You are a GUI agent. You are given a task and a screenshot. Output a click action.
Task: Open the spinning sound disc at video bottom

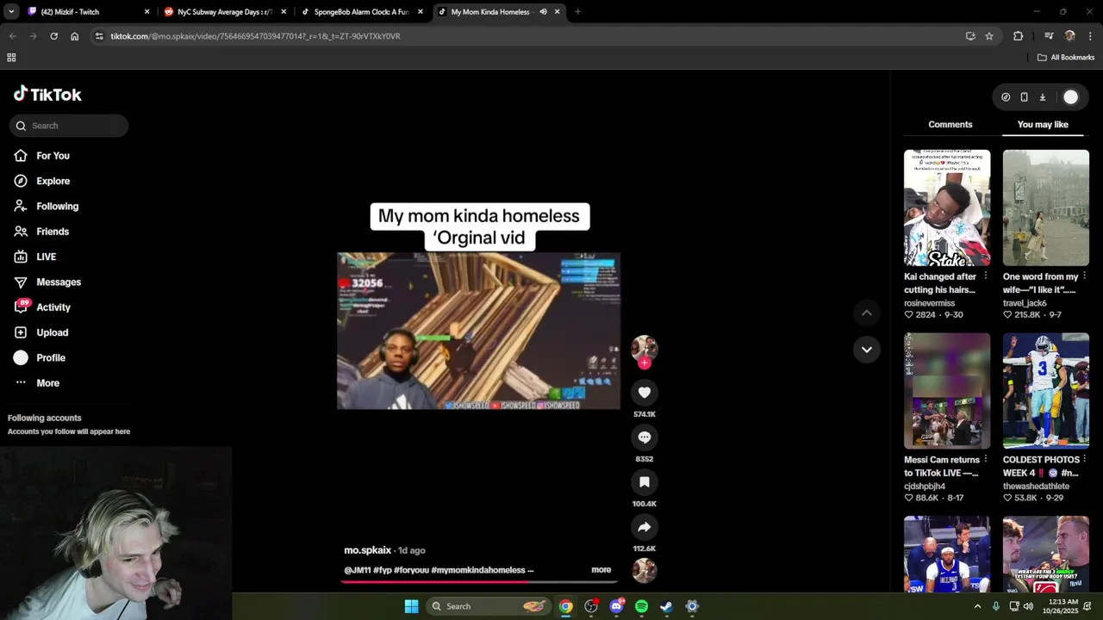645,570
